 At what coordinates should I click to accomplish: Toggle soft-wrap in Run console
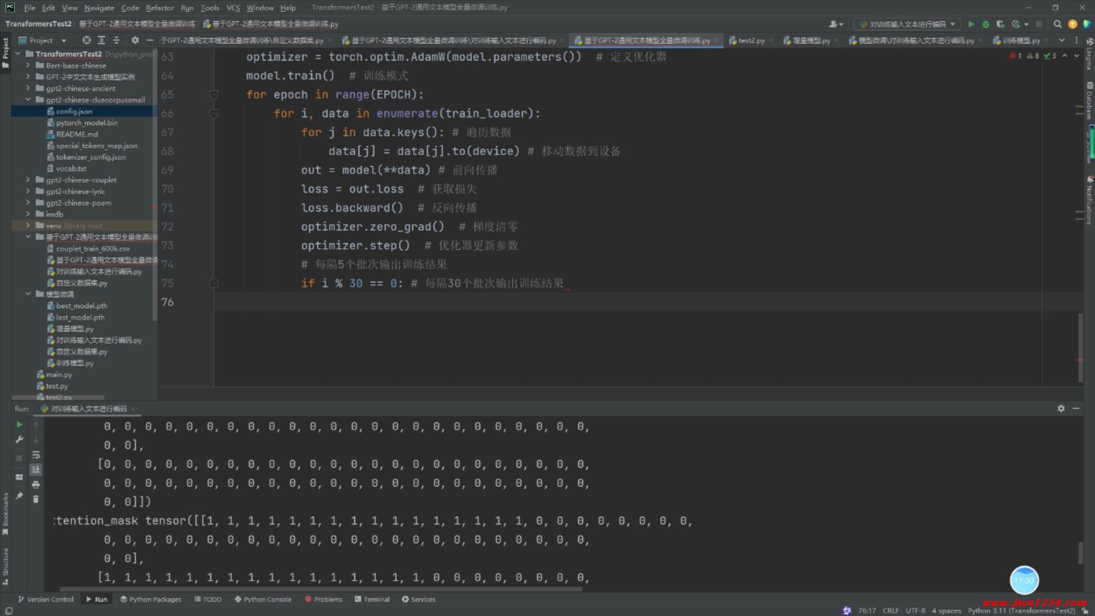coord(36,455)
